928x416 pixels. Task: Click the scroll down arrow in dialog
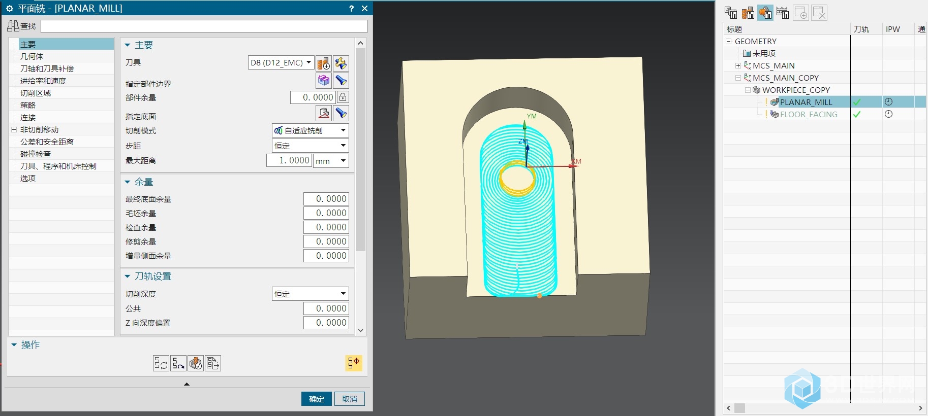(361, 330)
